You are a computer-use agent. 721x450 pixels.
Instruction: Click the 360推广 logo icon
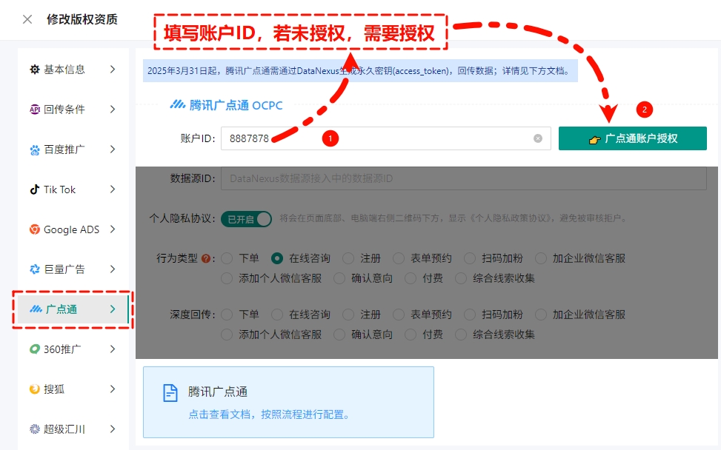pos(35,349)
